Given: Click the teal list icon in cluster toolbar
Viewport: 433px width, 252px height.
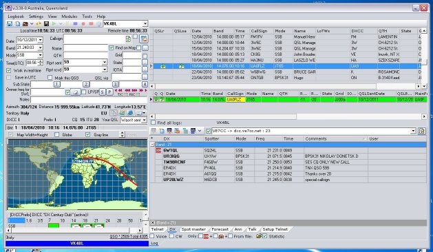Looking at the screenshot, I should point(185,131).
